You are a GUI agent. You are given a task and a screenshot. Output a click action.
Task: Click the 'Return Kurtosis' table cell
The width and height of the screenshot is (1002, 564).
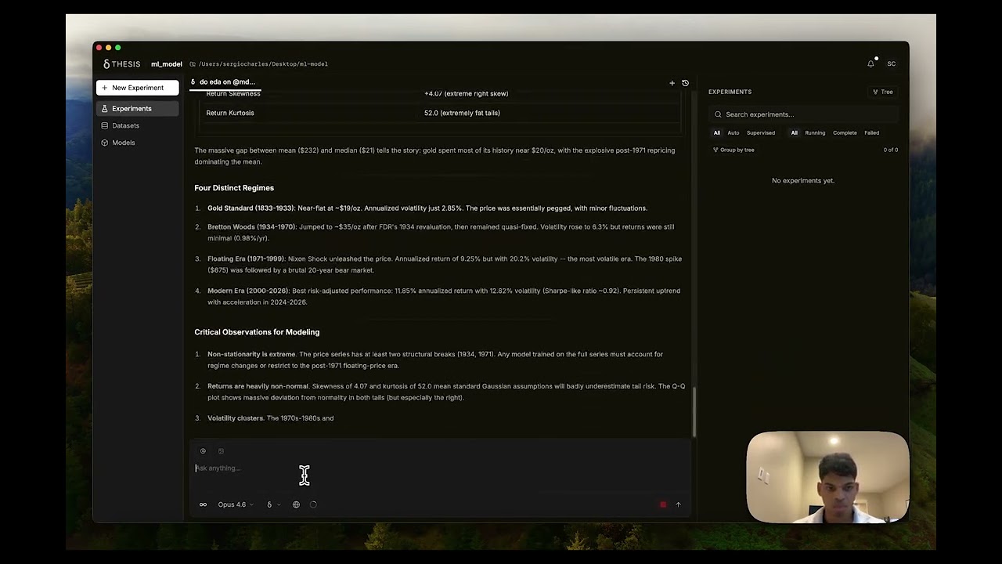pos(230,113)
